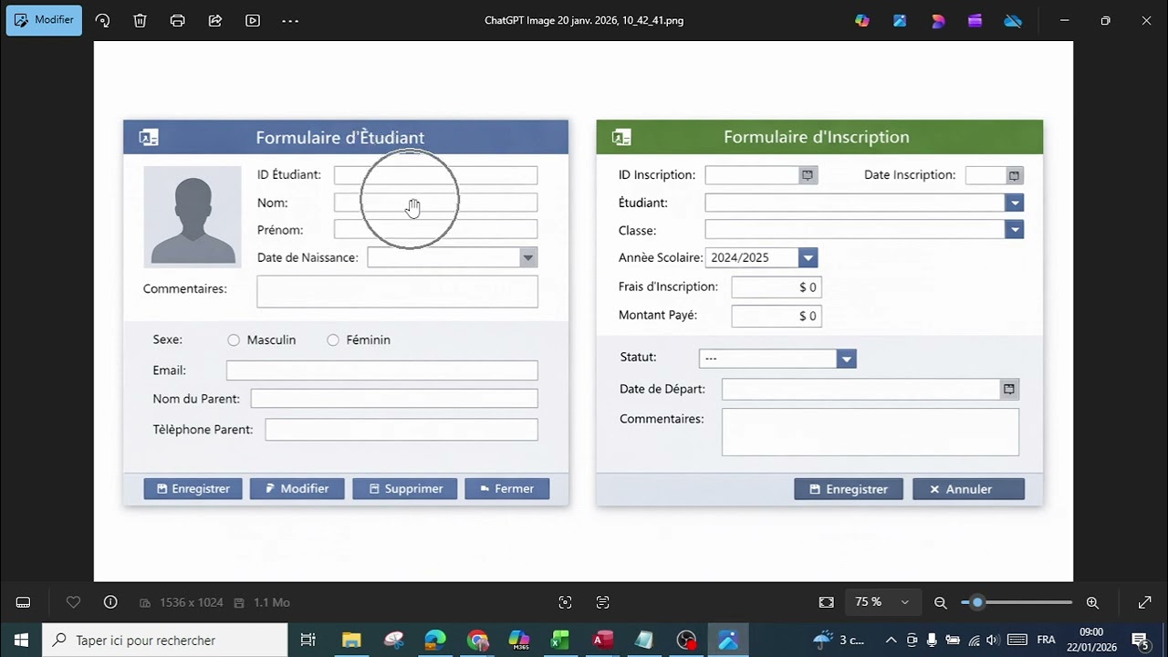The height and width of the screenshot is (657, 1168).
Task: Open the M365 app on the taskbar
Action: (x=518, y=641)
